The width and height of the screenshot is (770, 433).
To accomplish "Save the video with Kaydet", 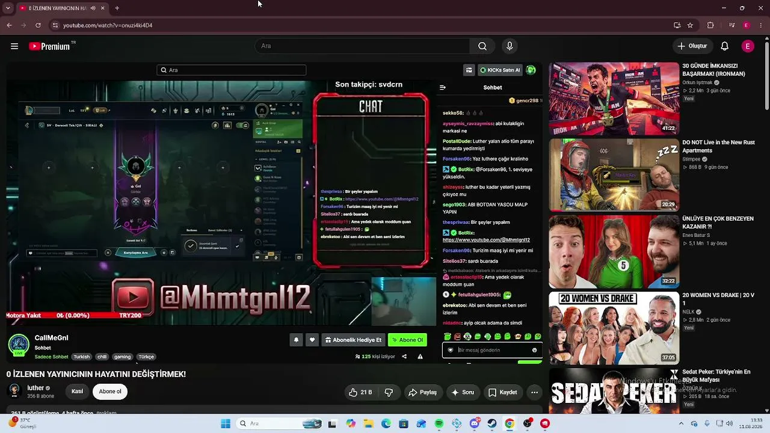I will pyautogui.click(x=503, y=392).
